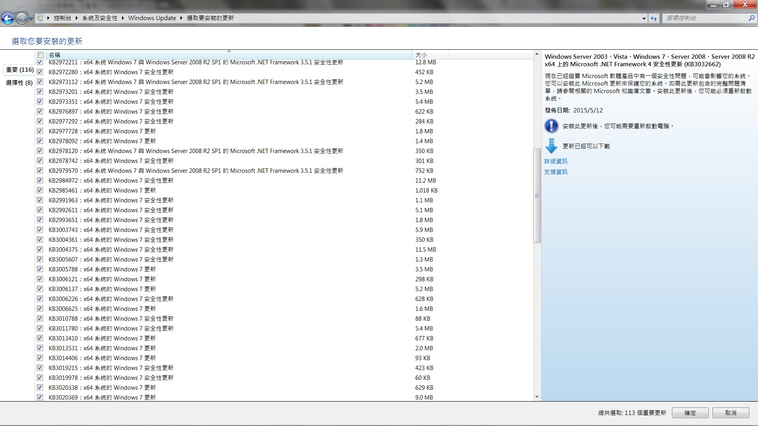The height and width of the screenshot is (426, 758).
Task: Uncheck update KB3013531
Action: tap(40, 348)
